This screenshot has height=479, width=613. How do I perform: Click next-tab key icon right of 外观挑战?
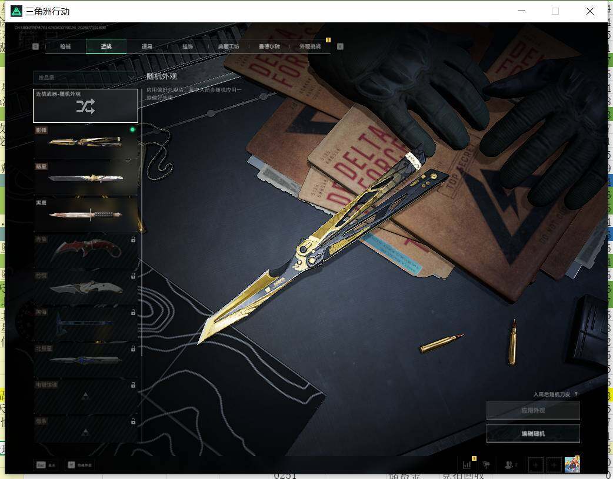click(x=340, y=46)
